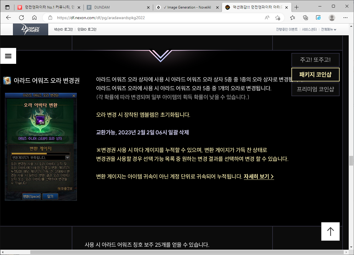Open the browser Collections icon
This screenshot has width=354, height=255.
305,18
